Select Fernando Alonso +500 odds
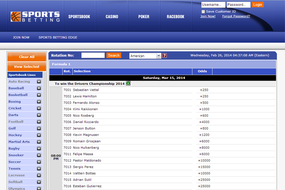Image resolution: width=285 pixels, height=190 pixels. tap(204, 103)
